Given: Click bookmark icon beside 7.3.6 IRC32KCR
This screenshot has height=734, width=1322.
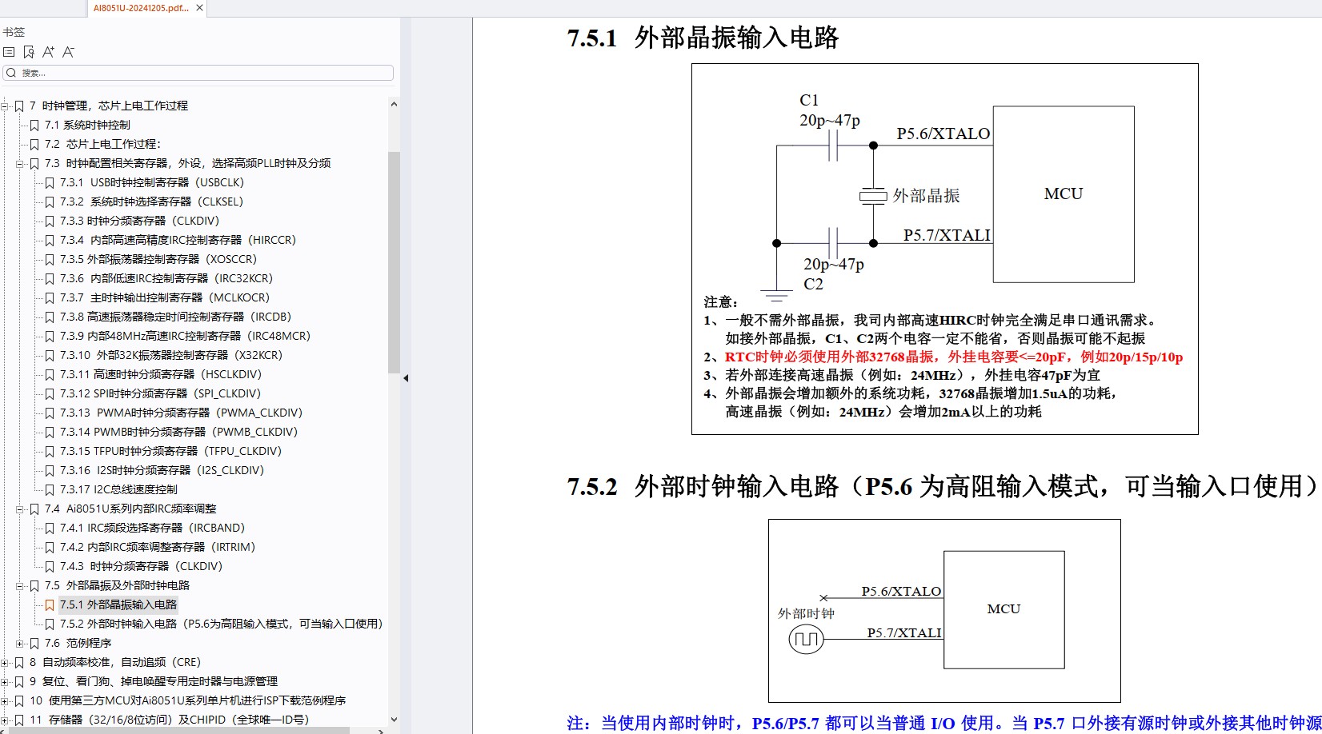Looking at the screenshot, I should click(x=50, y=278).
